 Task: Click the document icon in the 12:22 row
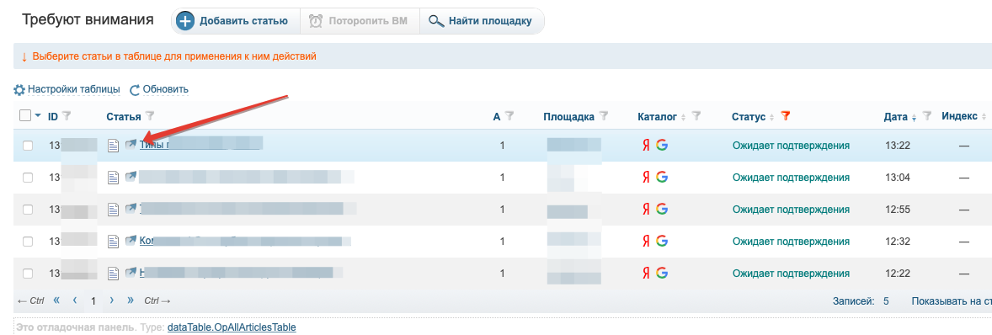[113, 274]
